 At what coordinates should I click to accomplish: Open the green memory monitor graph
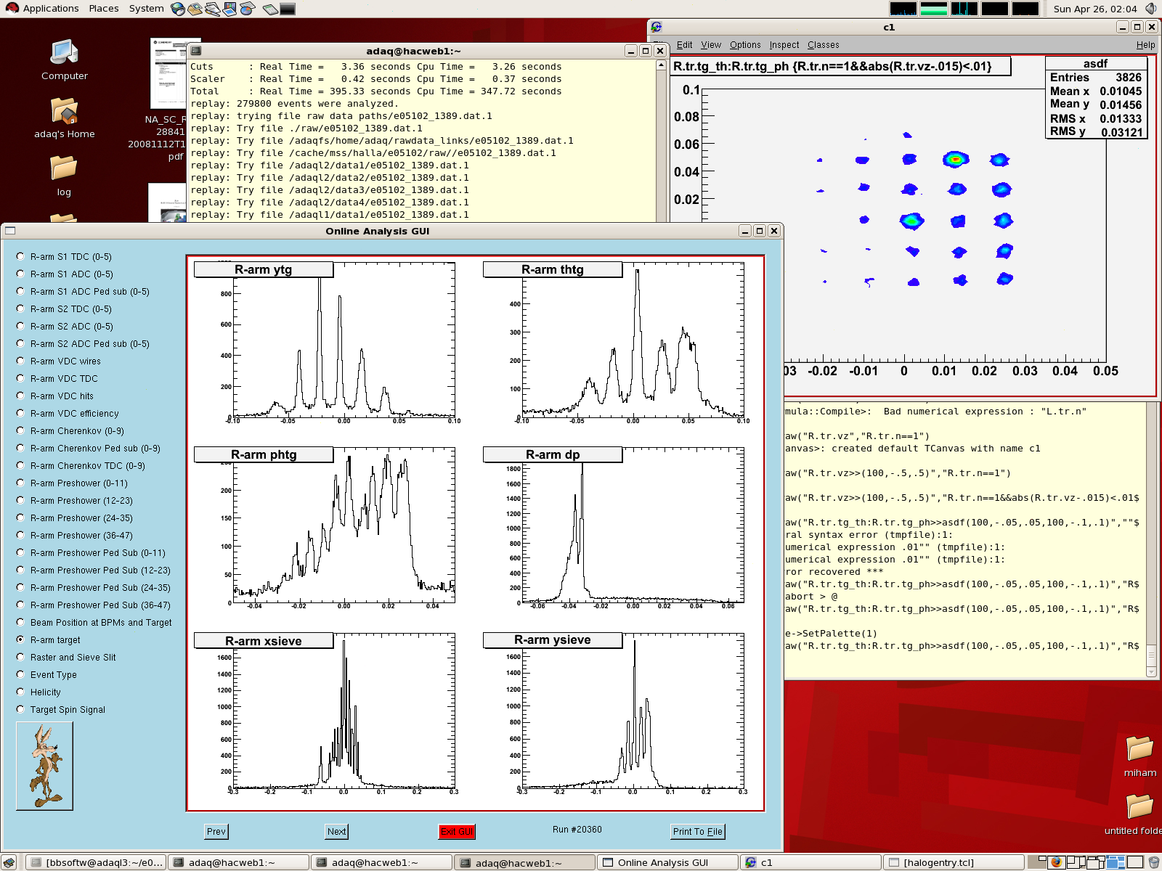coord(934,9)
